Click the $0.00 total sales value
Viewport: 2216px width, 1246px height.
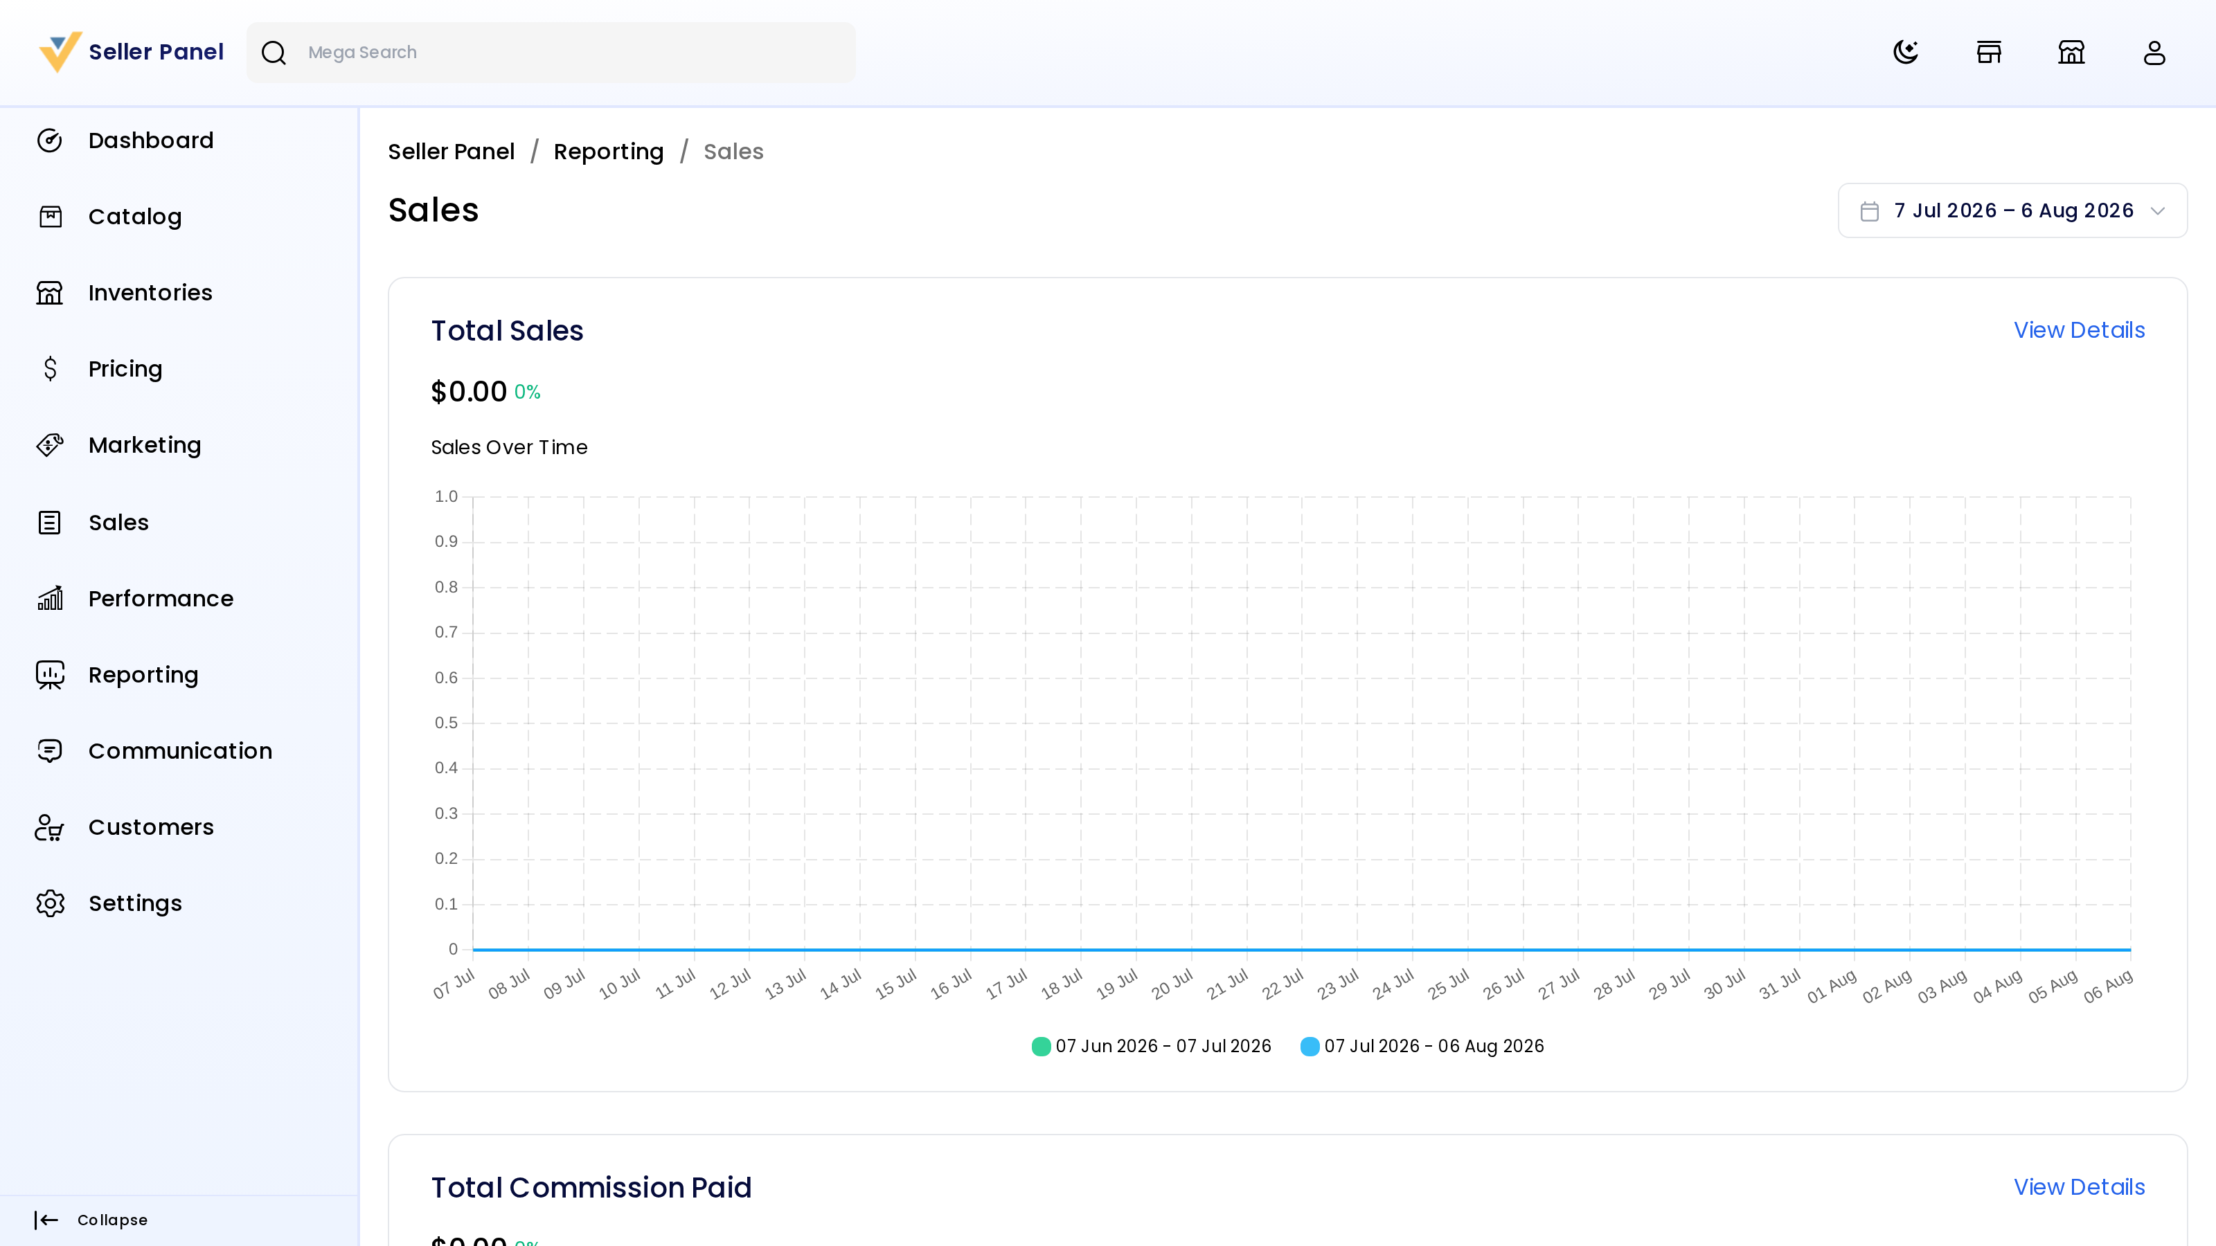pyautogui.click(x=469, y=391)
